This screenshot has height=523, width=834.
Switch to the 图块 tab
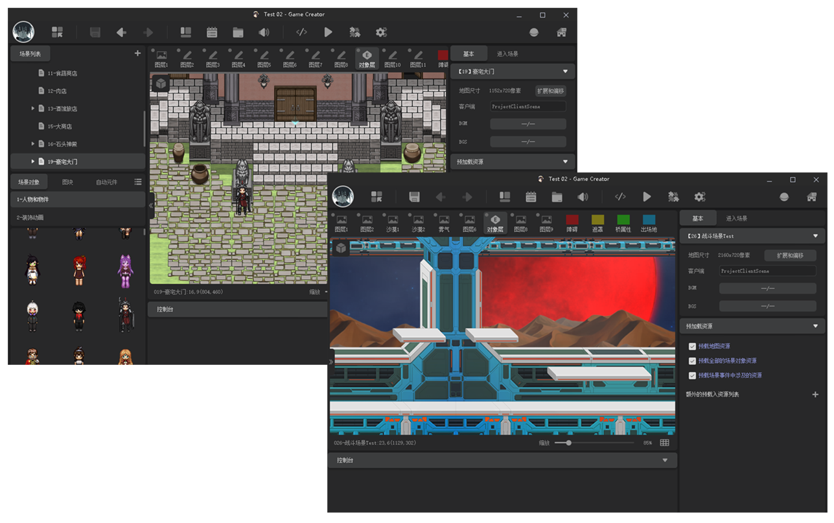click(x=67, y=182)
